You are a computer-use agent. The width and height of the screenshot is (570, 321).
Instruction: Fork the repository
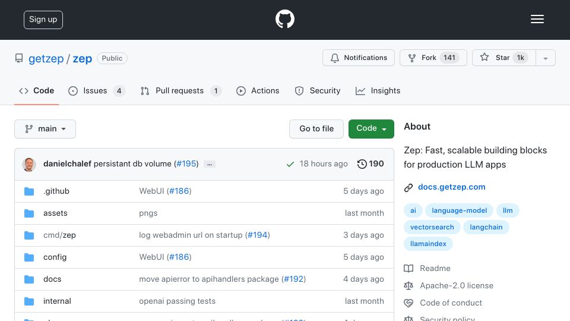click(x=433, y=58)
